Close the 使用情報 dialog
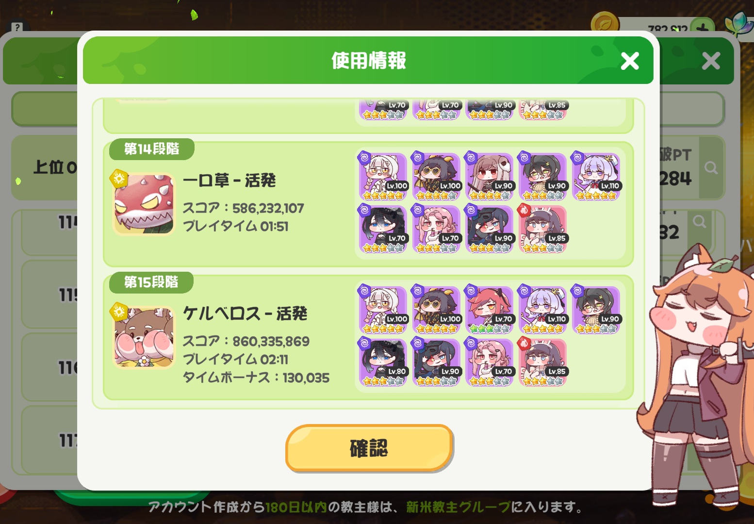The width and height of the screenshot is (754, 524). pos(630,61)
